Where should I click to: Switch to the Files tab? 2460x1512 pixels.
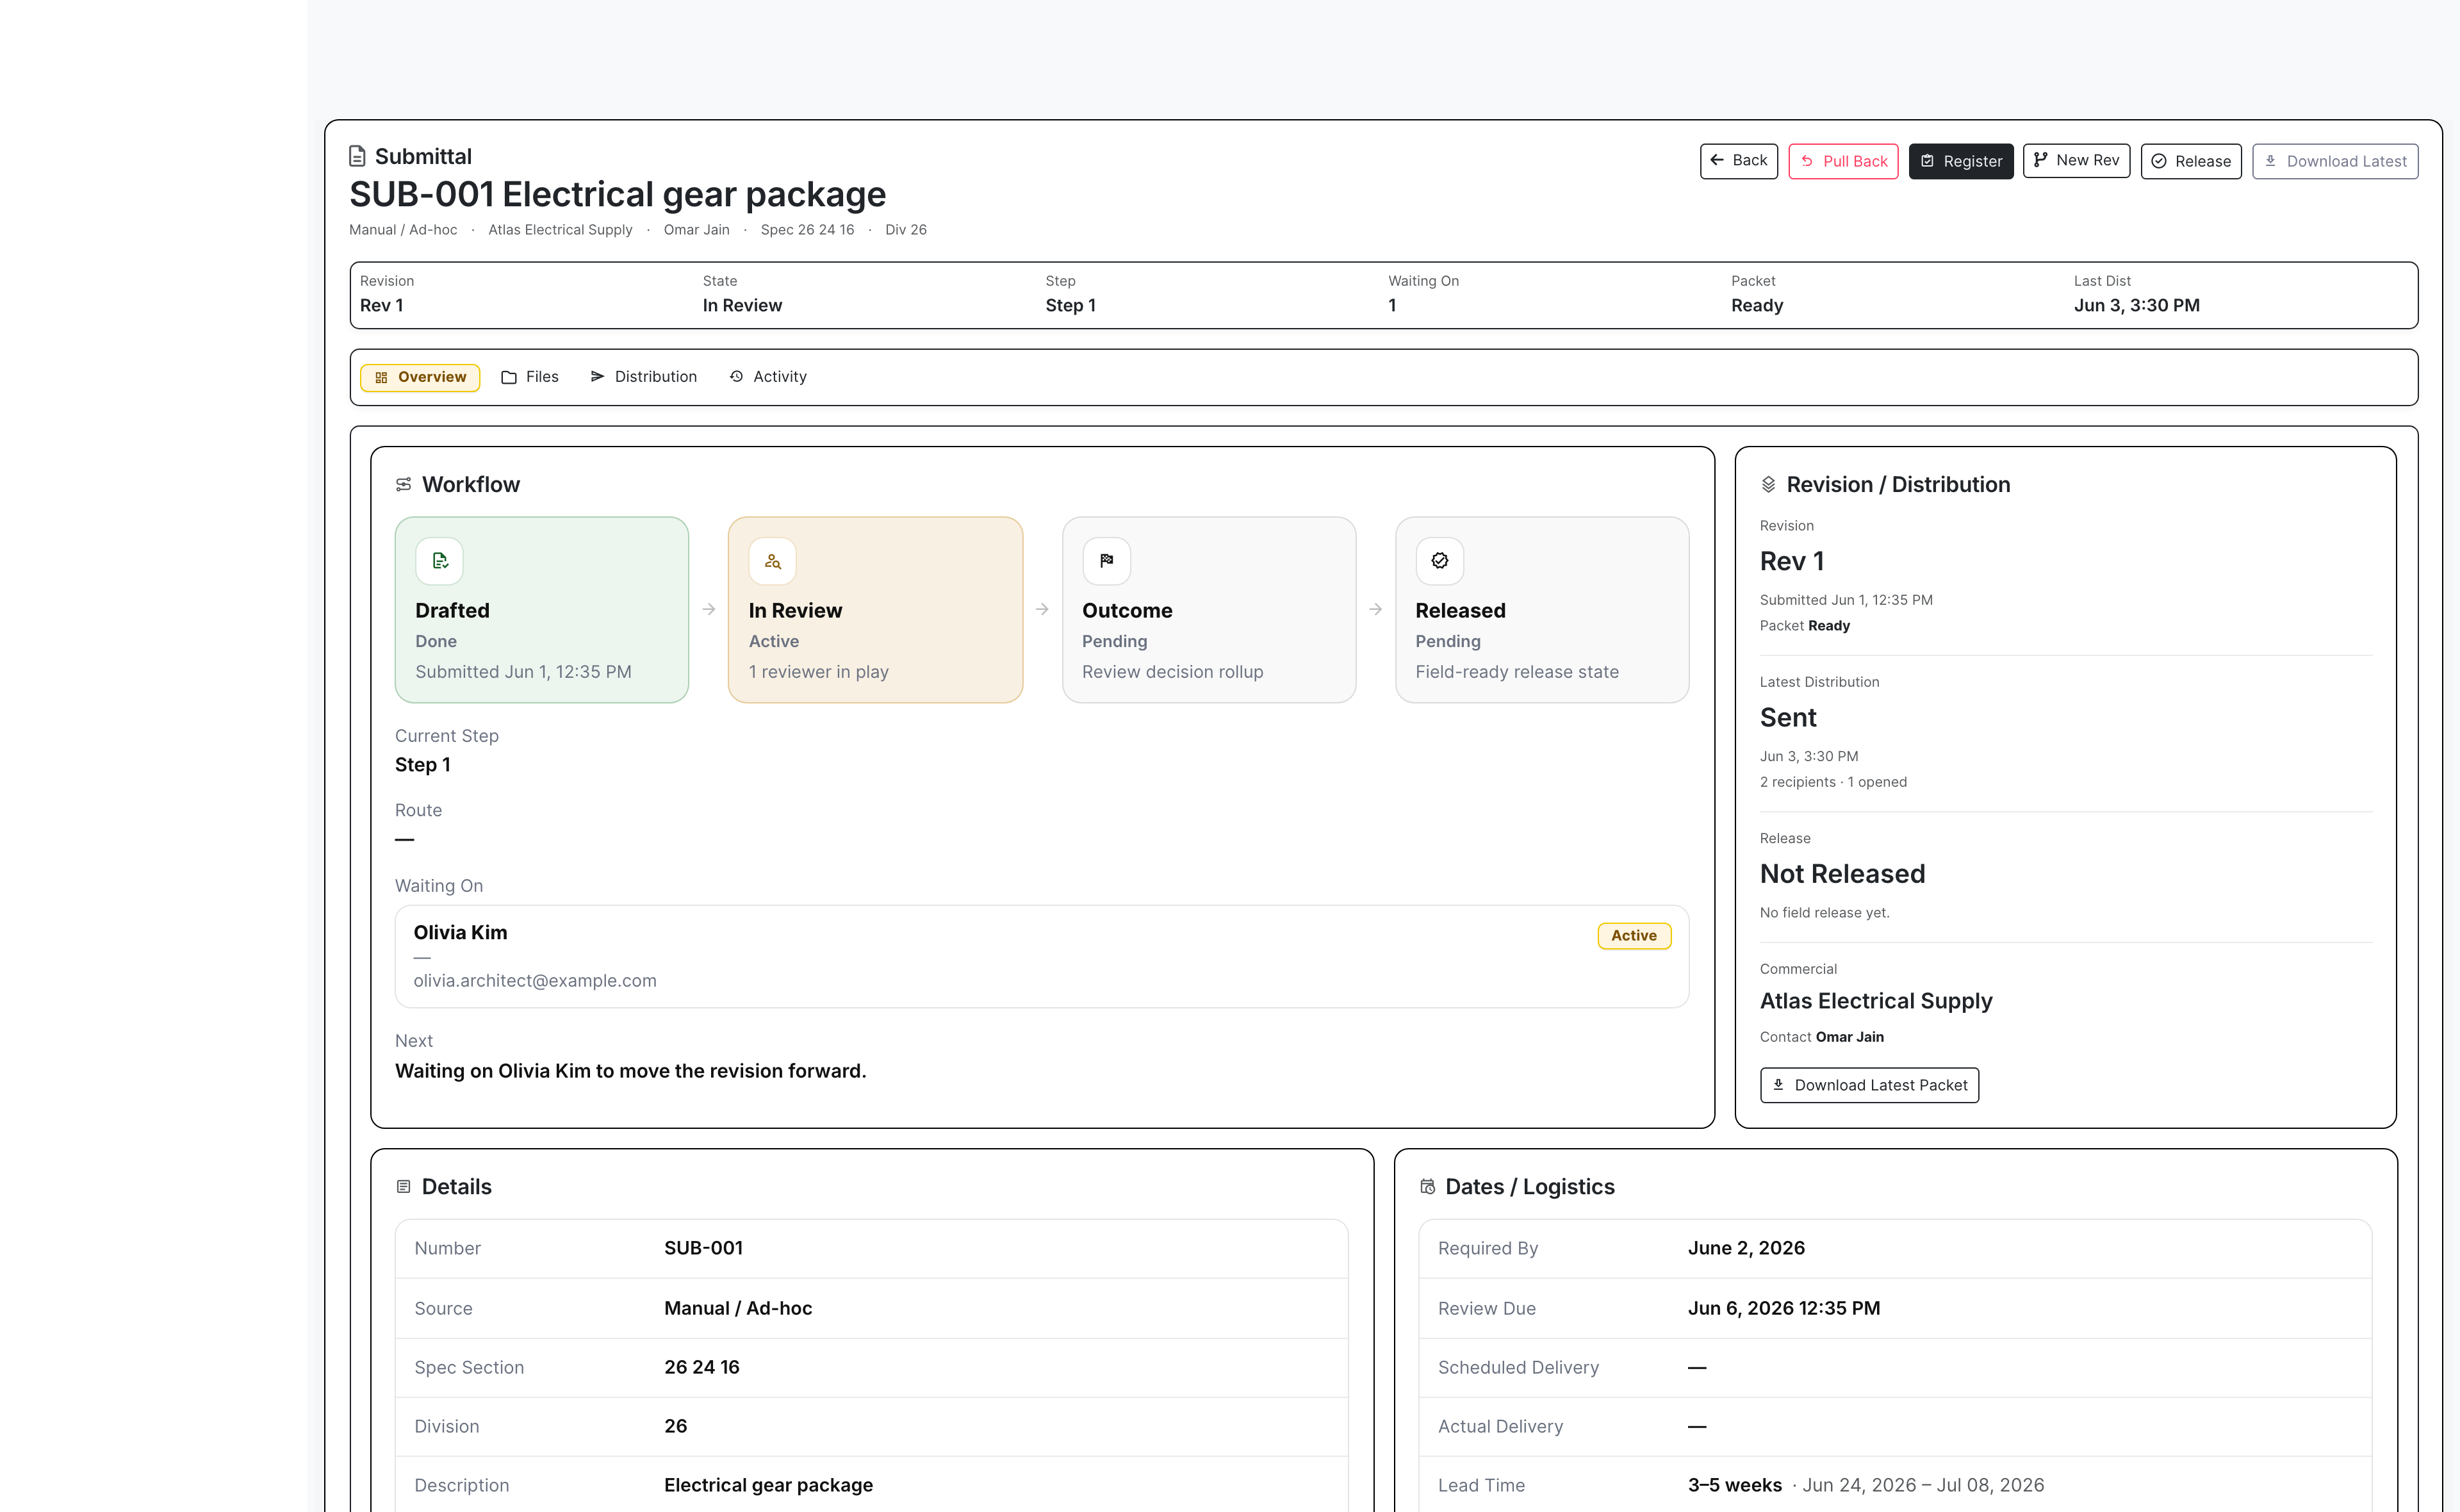click(530, 377)
